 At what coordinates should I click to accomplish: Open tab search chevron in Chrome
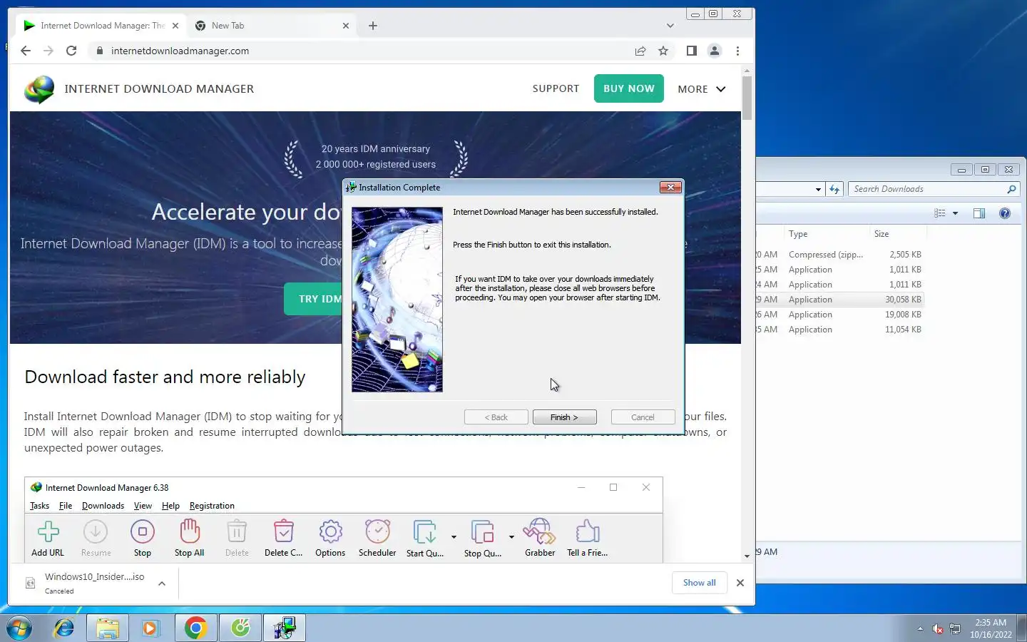[670, 26]
